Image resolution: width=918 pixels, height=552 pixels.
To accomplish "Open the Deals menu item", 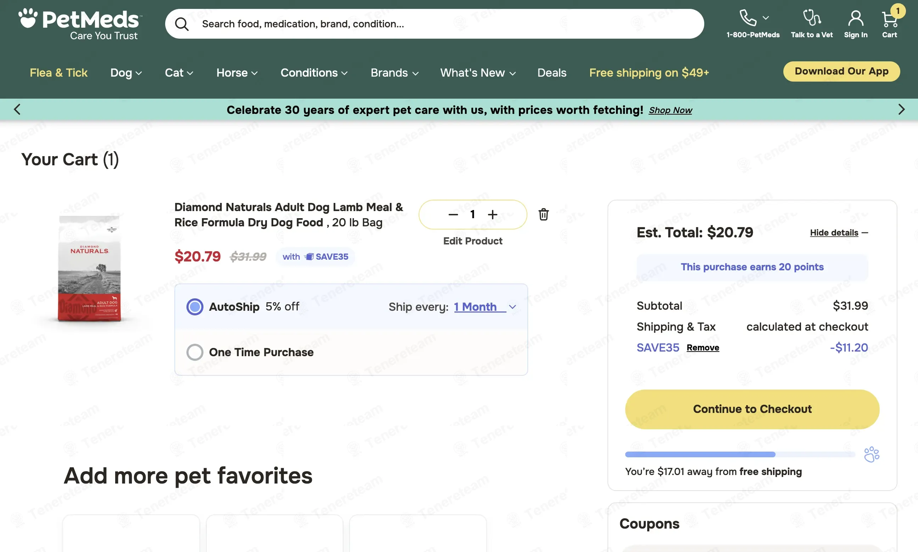I will pyautogui.click(x=552, y=73).
